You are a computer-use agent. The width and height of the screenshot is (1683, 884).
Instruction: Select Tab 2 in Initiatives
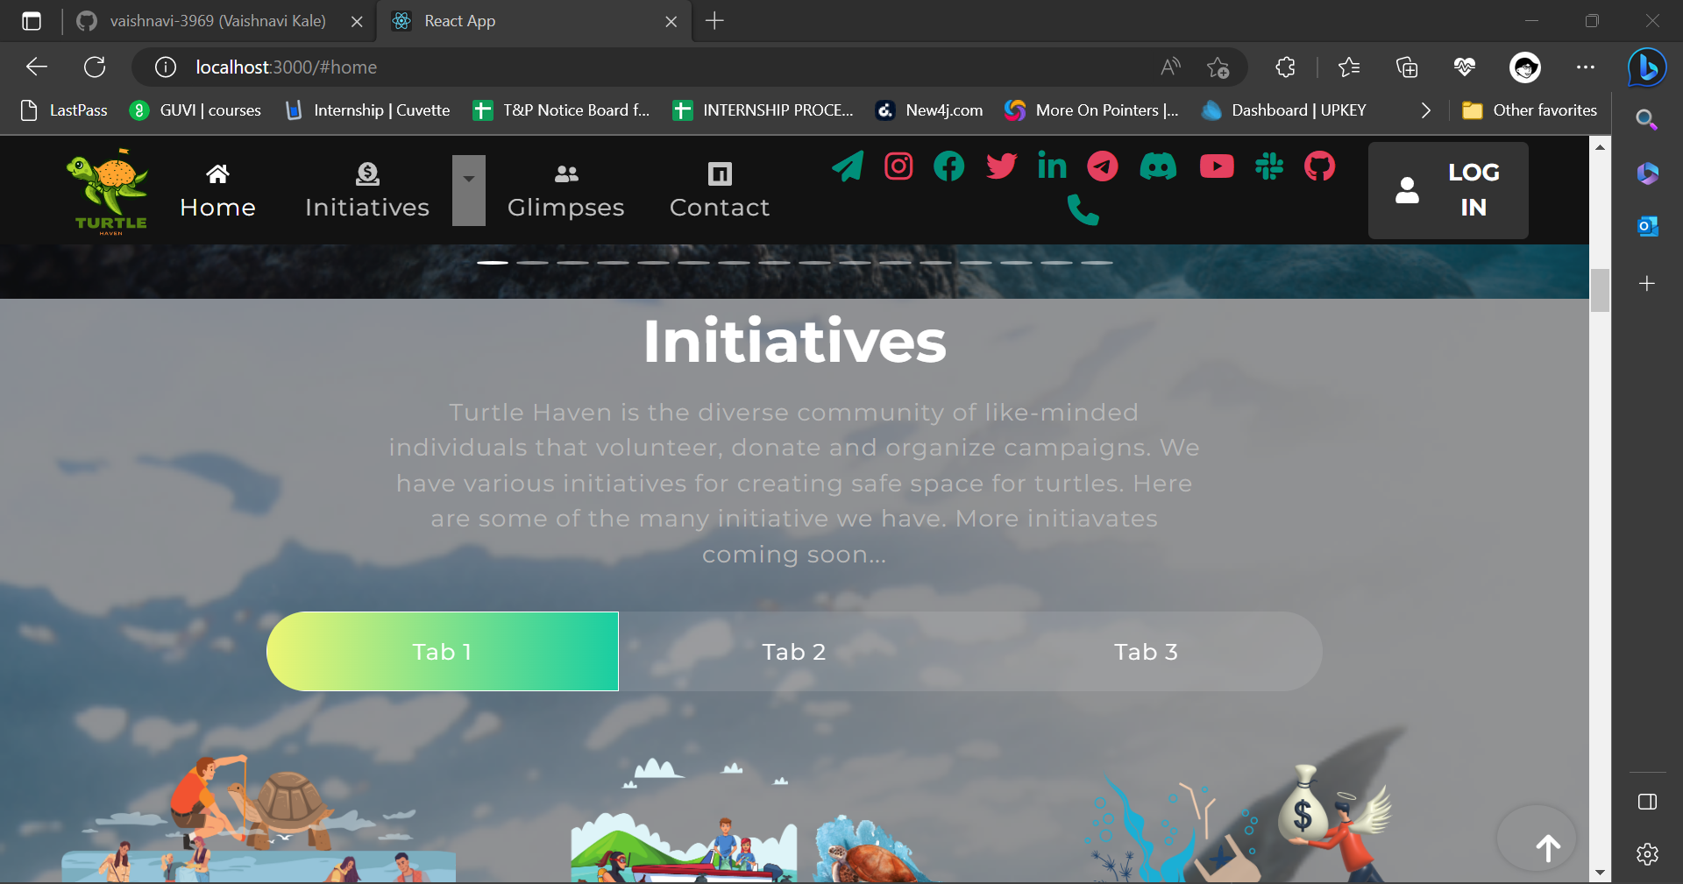pos(794,651)
